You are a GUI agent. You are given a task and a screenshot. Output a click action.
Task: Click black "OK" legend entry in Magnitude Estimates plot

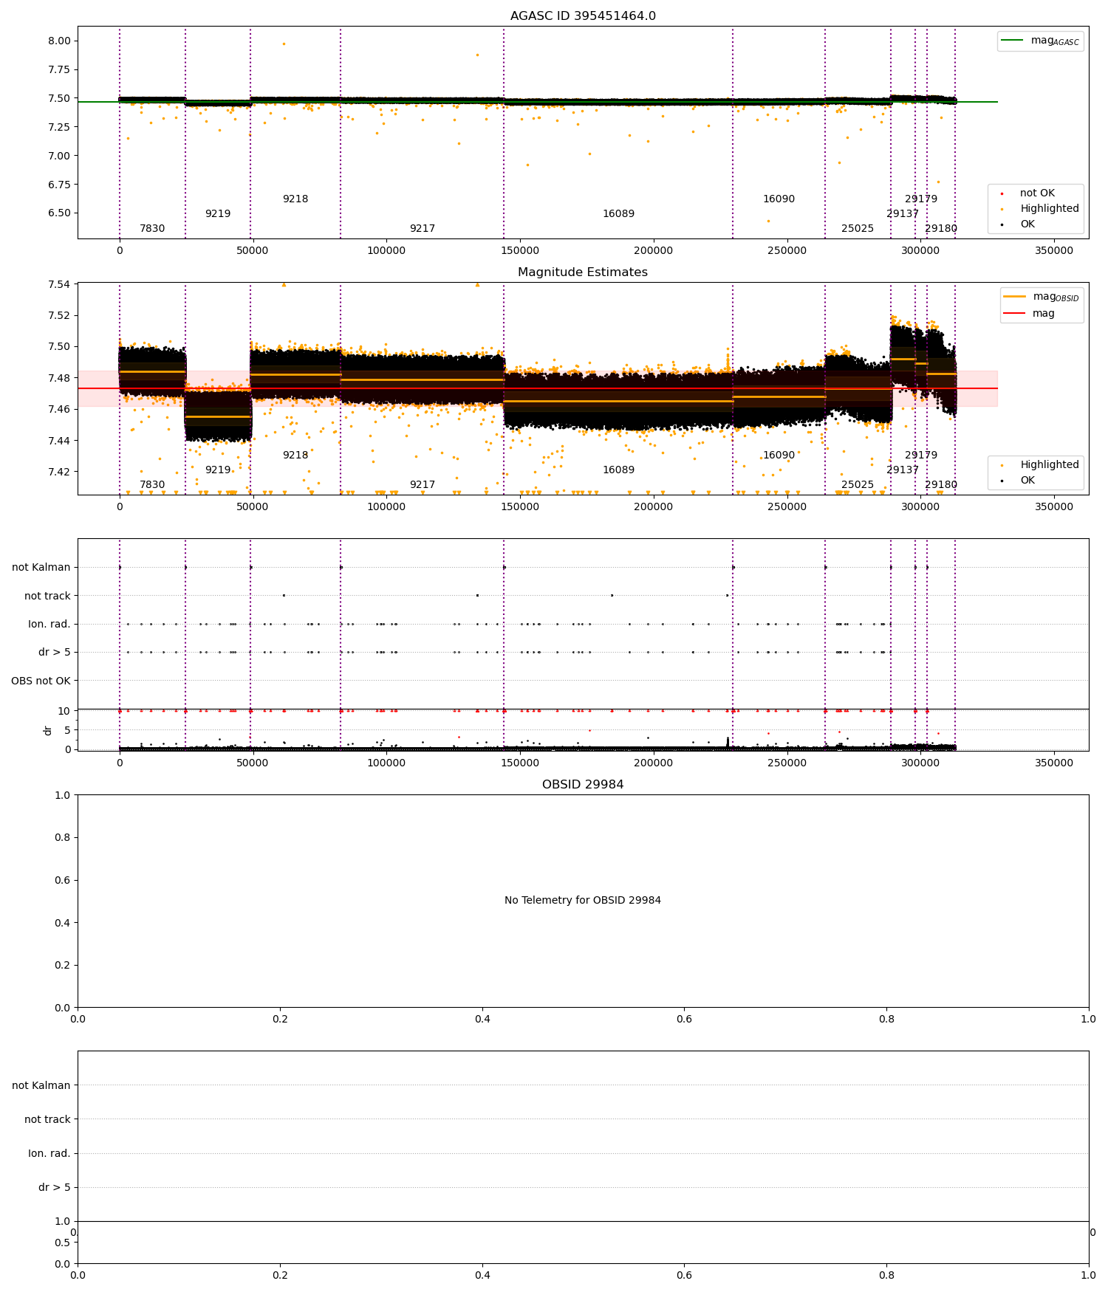(x=1018, y=481)
